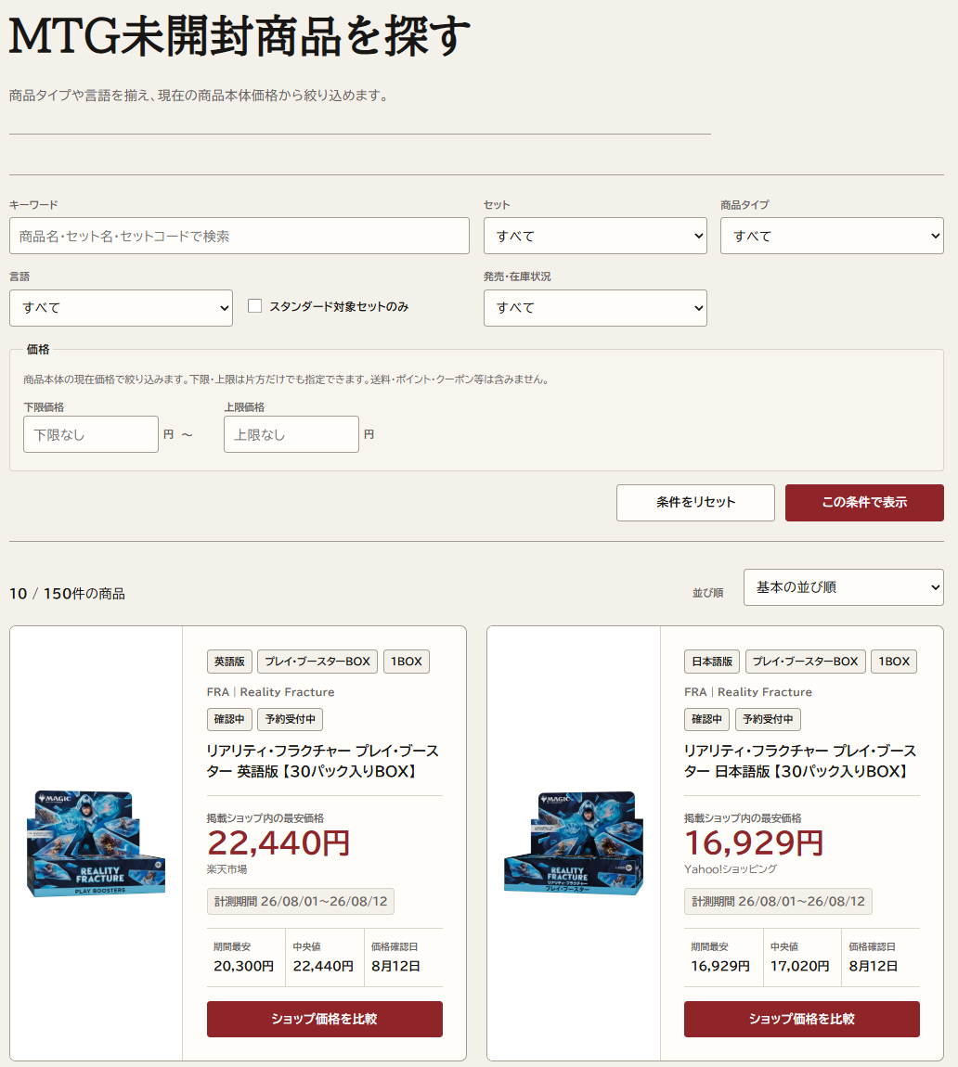Click the 上限価格 input field
This screenshot has height=1067, width=958.
(291, 434)
